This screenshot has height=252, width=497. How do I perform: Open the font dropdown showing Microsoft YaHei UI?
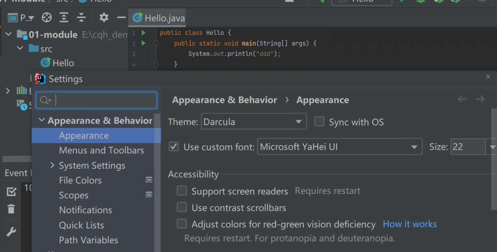pos(340,147)
